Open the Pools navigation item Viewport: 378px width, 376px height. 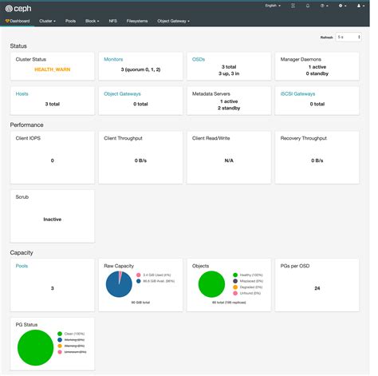70,21
